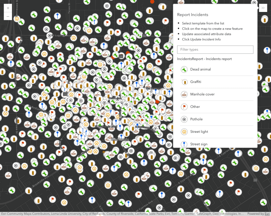Click the Pothole template icon

[184, 119]
